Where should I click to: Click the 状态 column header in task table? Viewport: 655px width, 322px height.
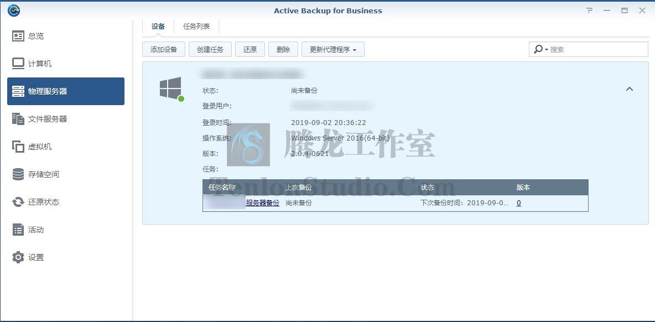[x=427, y=188]
